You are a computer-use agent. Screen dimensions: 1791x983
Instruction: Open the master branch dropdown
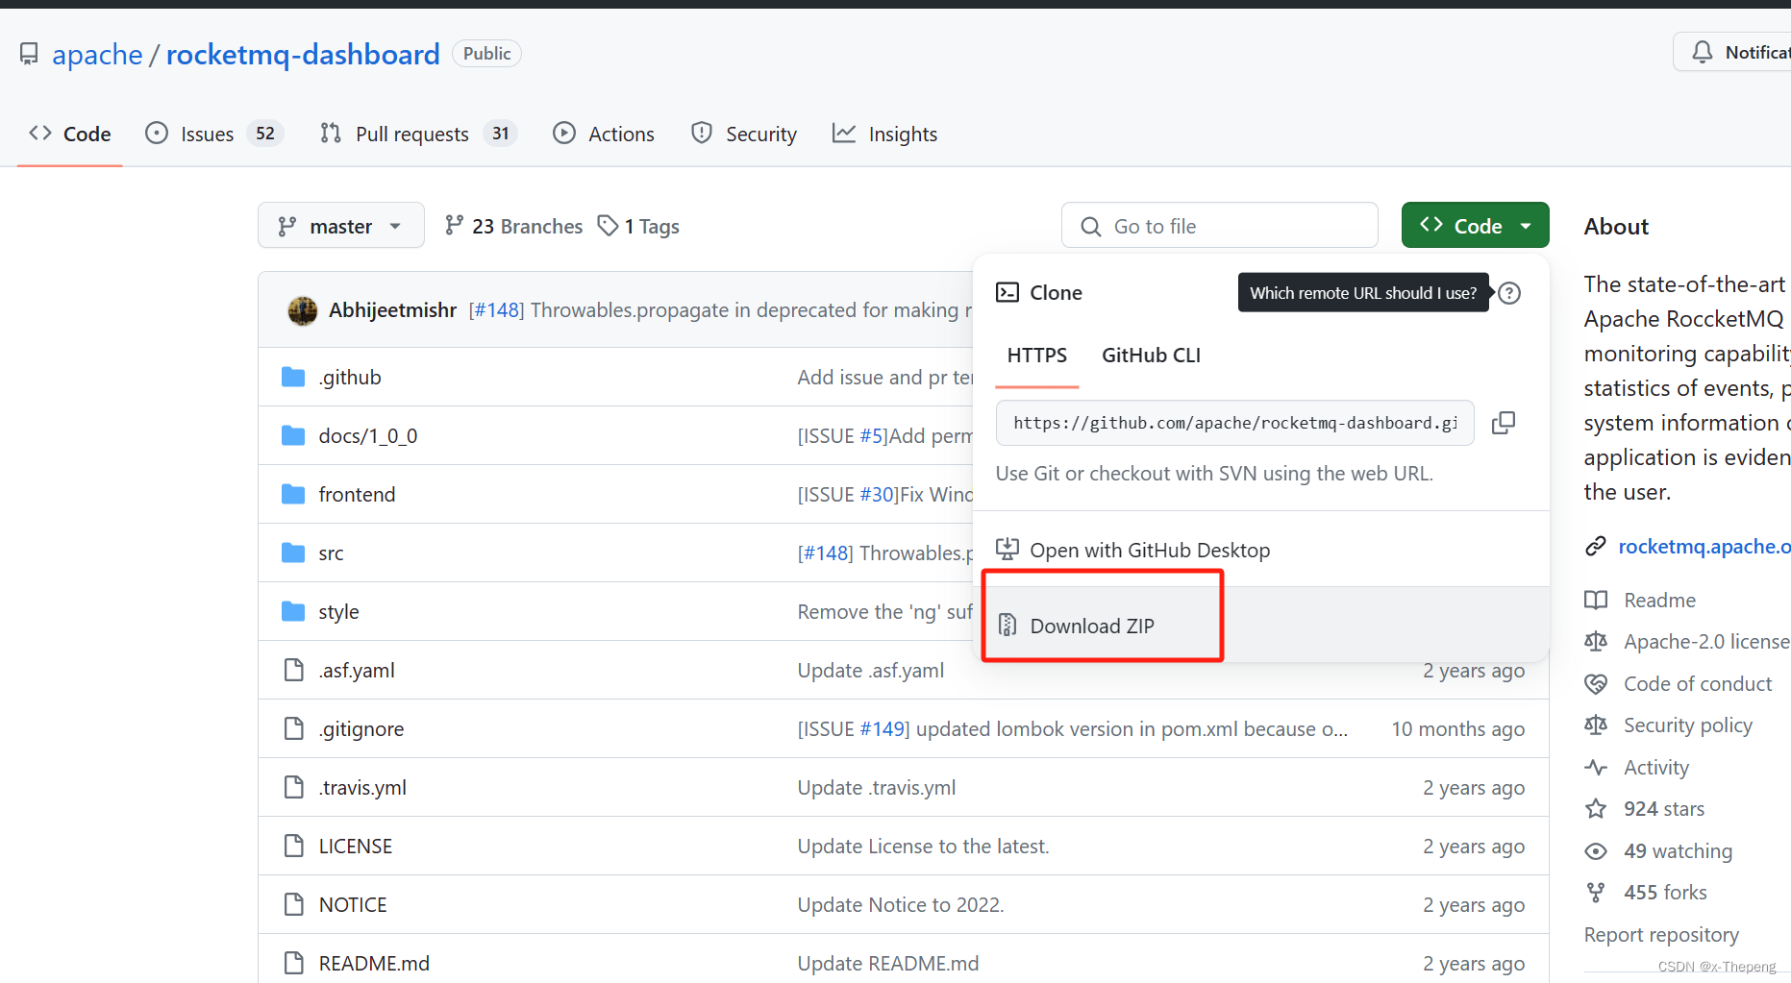pyautogui.click(x=341, y=225)
